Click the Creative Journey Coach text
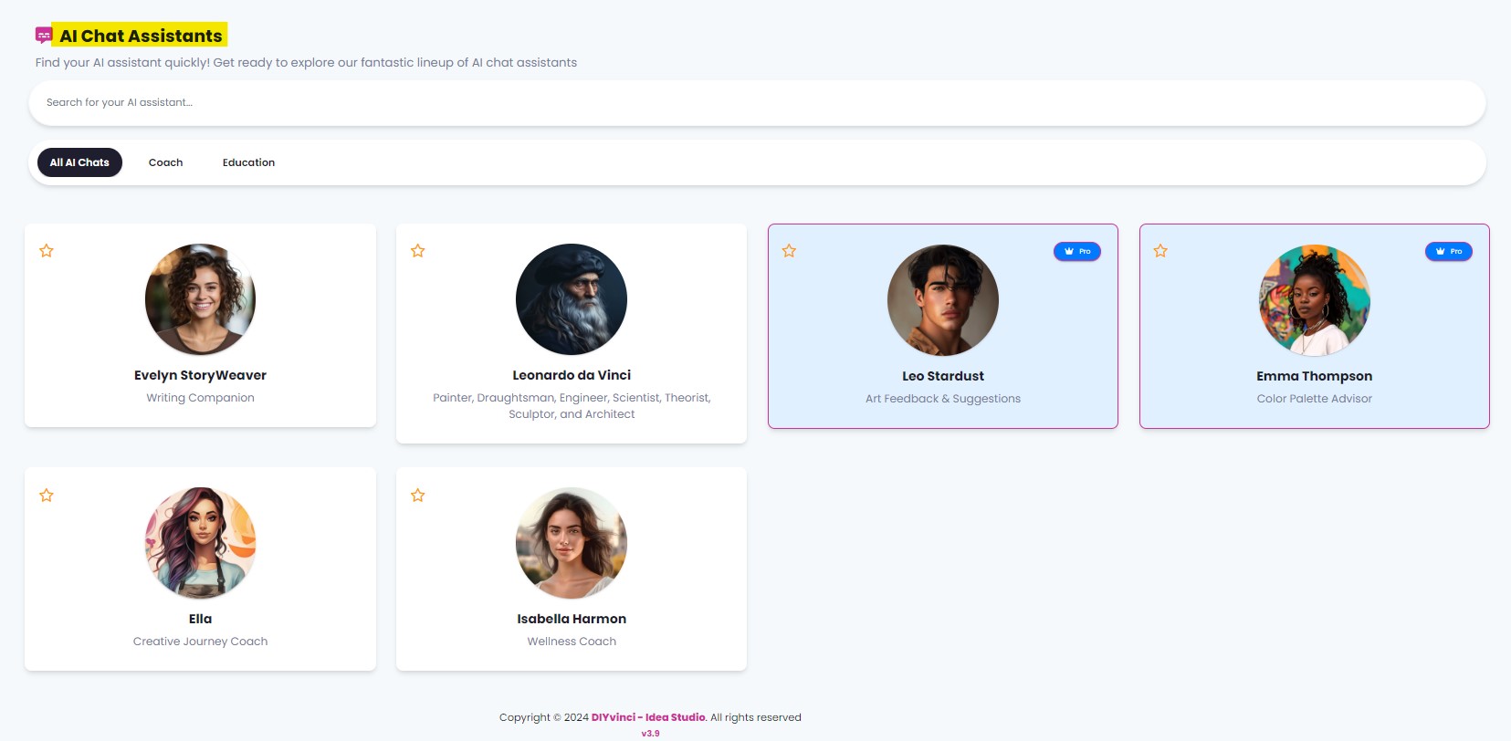 tap(201, 642)
